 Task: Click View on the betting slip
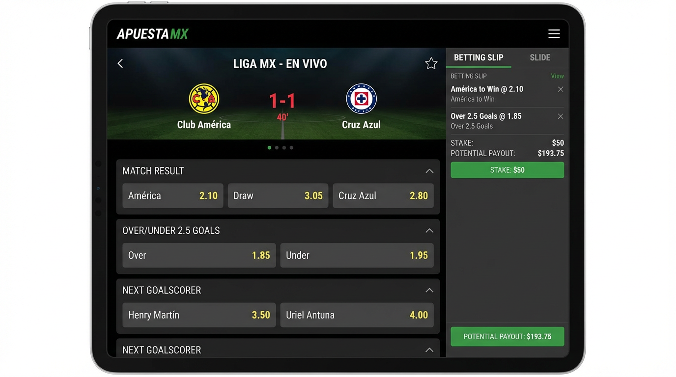click(557, 76)
